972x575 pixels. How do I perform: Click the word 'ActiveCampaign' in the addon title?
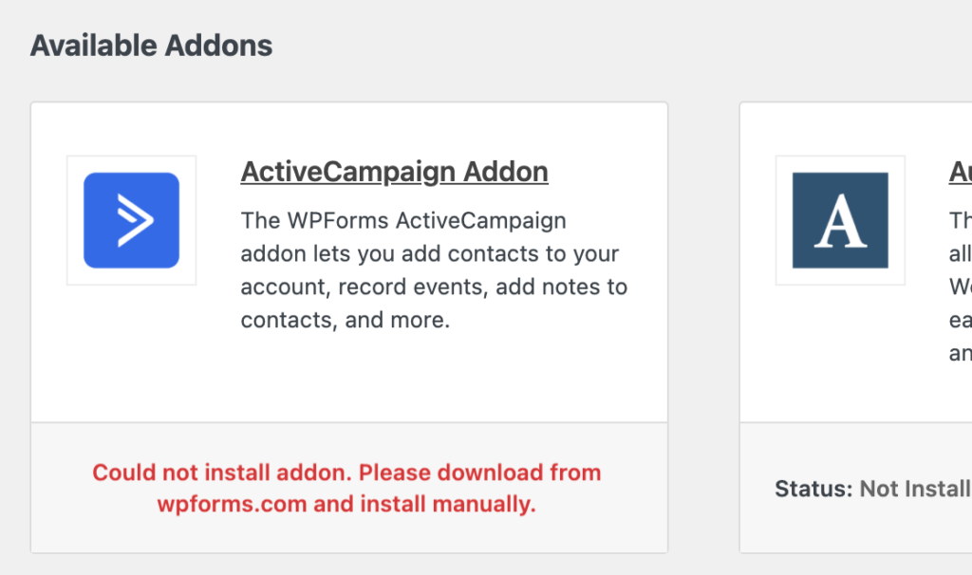[348, 172]
